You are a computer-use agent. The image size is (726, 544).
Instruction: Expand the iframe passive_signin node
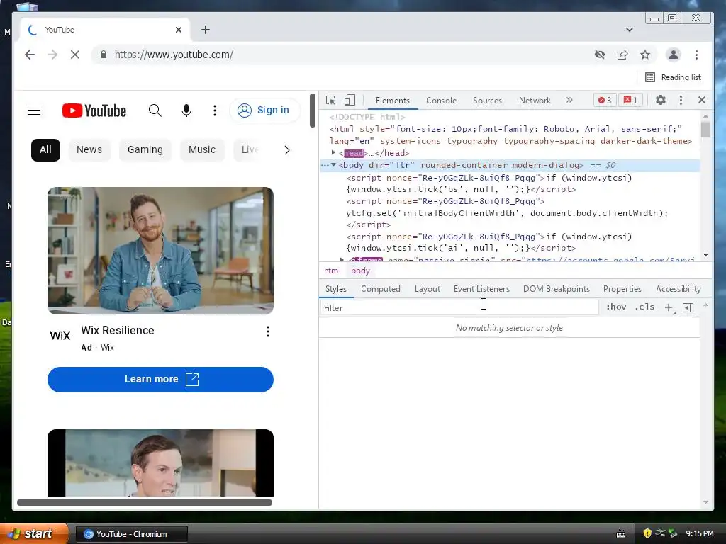342,260
